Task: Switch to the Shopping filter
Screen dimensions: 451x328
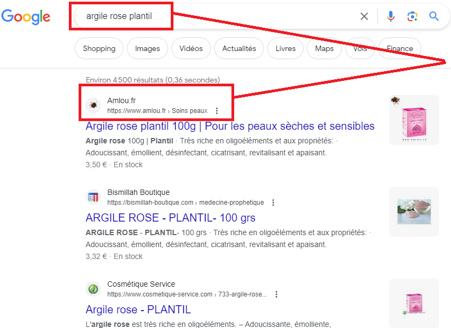Action: [x=99, y=48]
